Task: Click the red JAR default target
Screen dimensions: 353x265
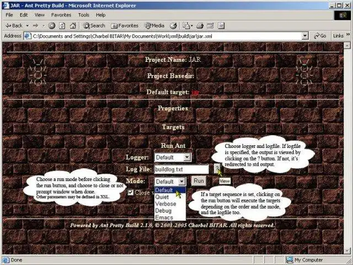Action: pos(195,93)
